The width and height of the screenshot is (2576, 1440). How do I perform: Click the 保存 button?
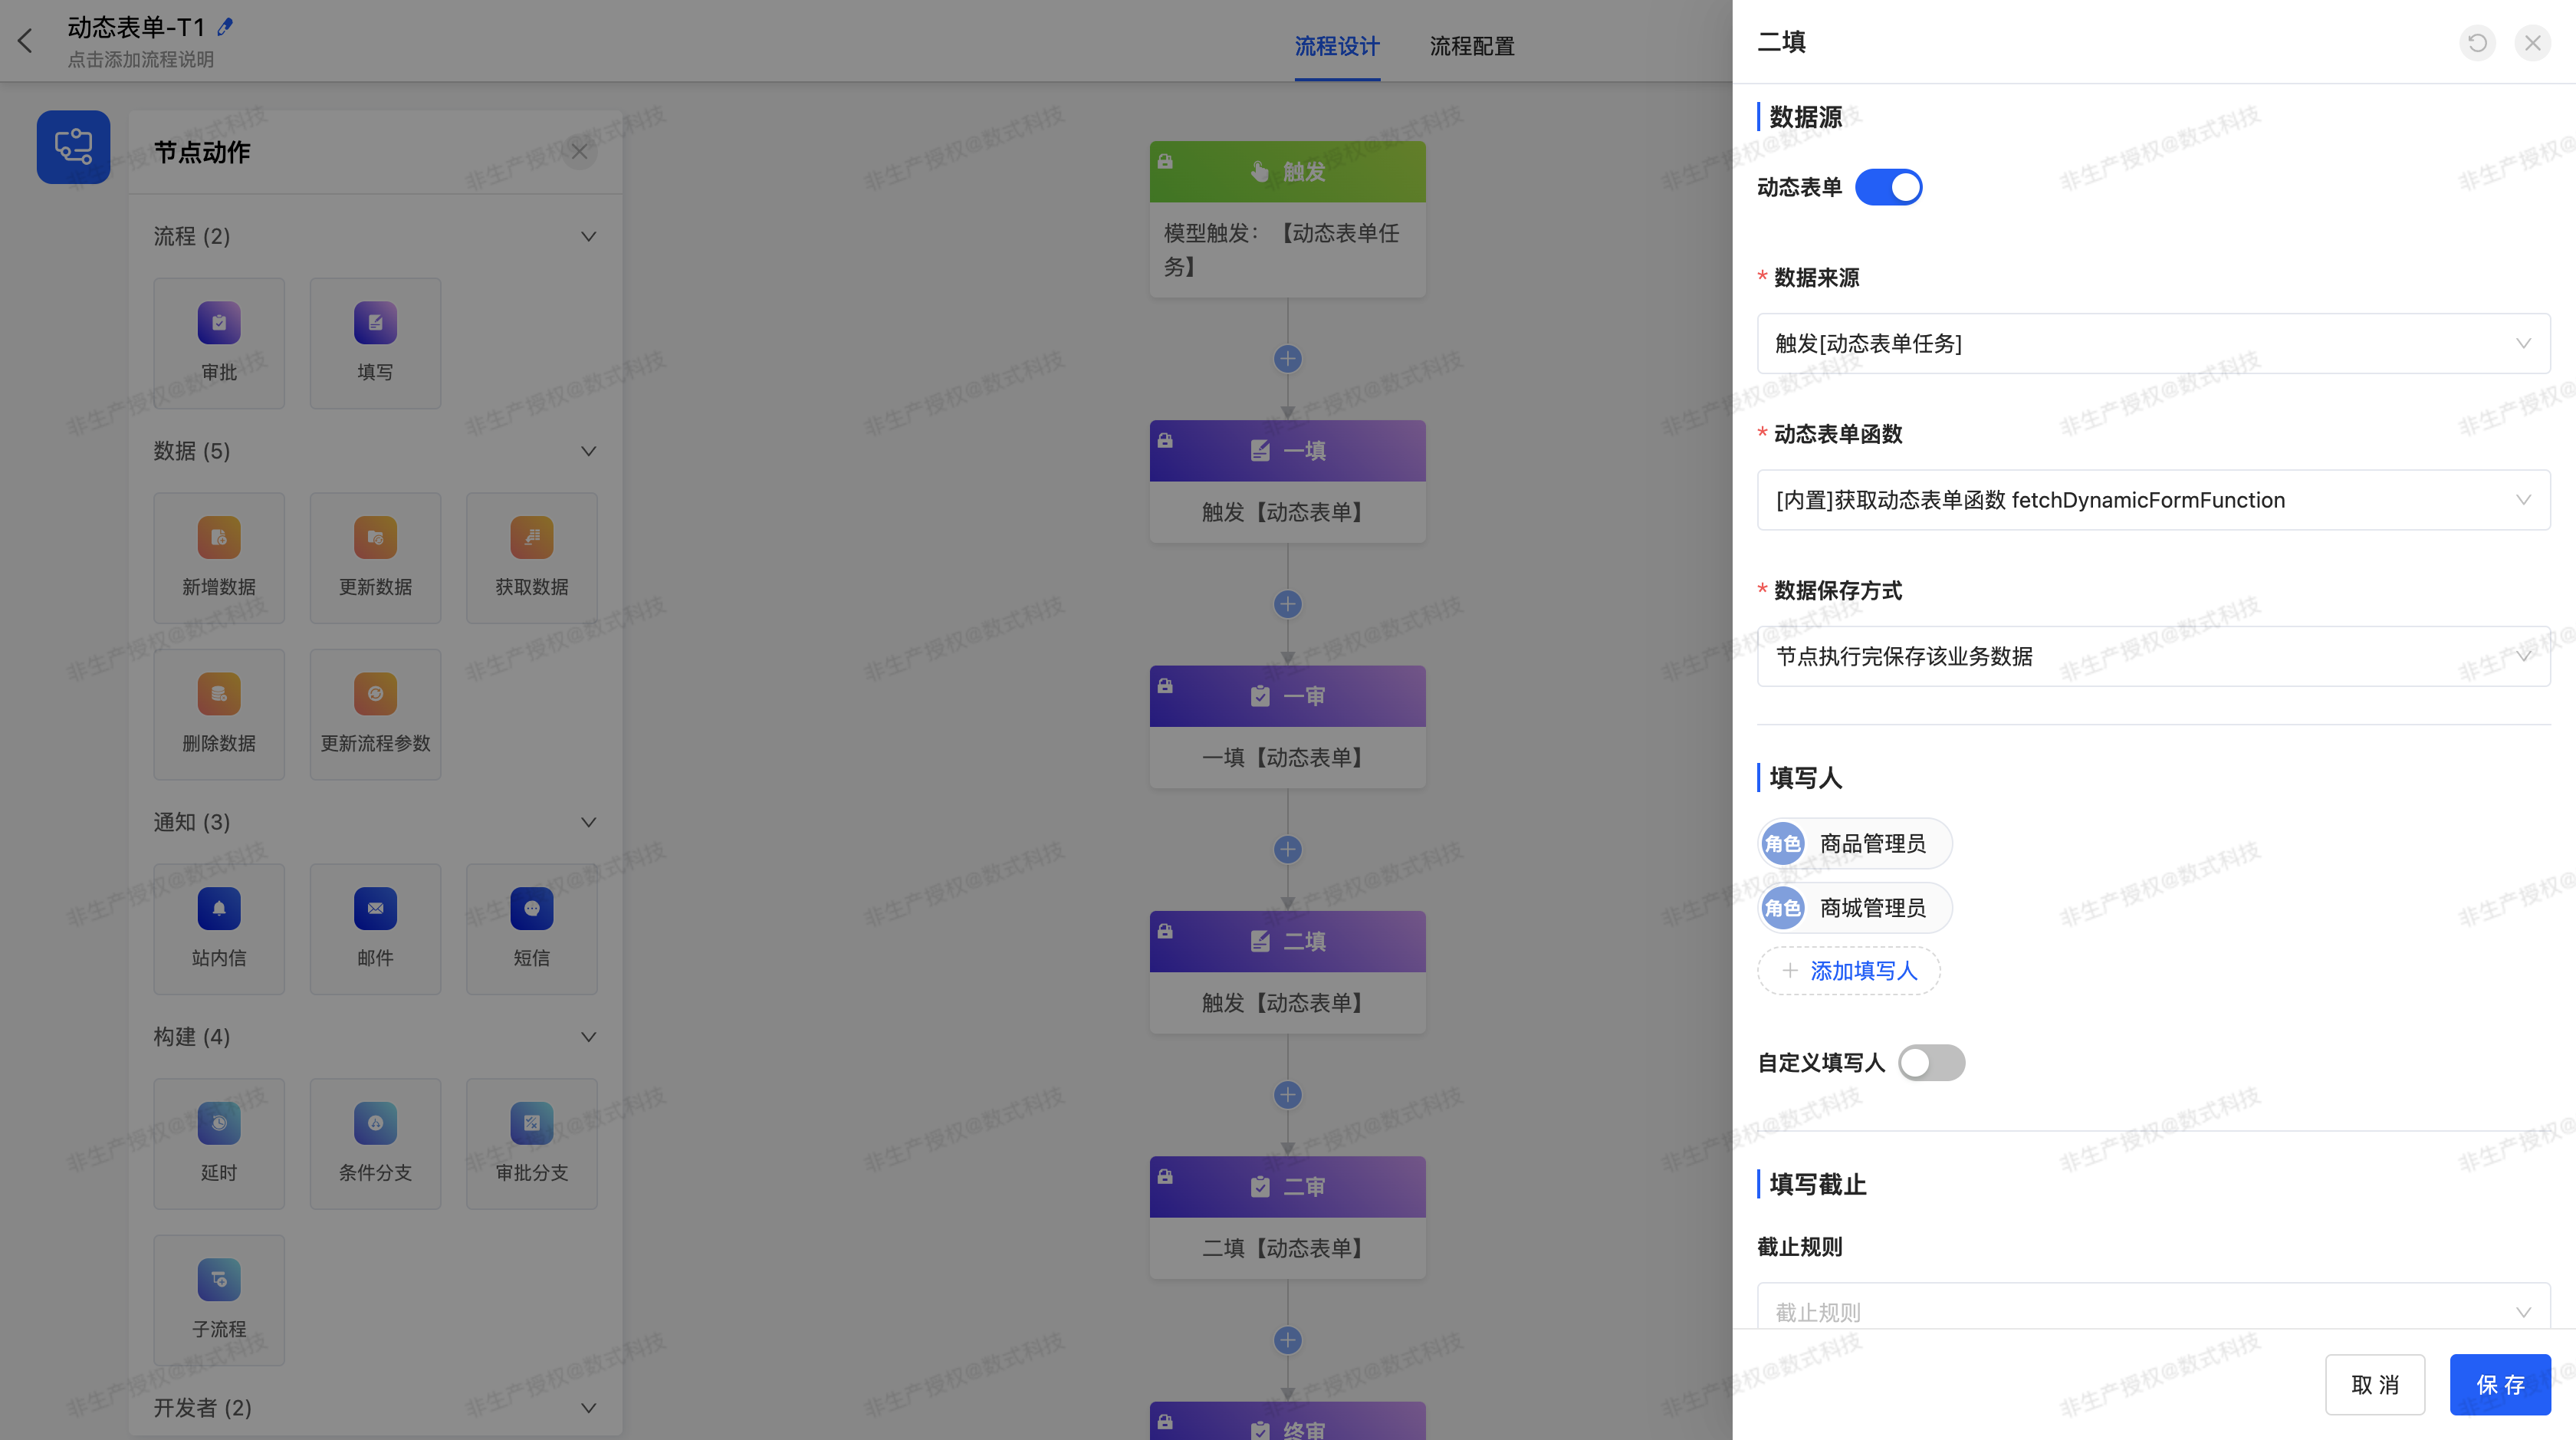pos(2500,1385)
